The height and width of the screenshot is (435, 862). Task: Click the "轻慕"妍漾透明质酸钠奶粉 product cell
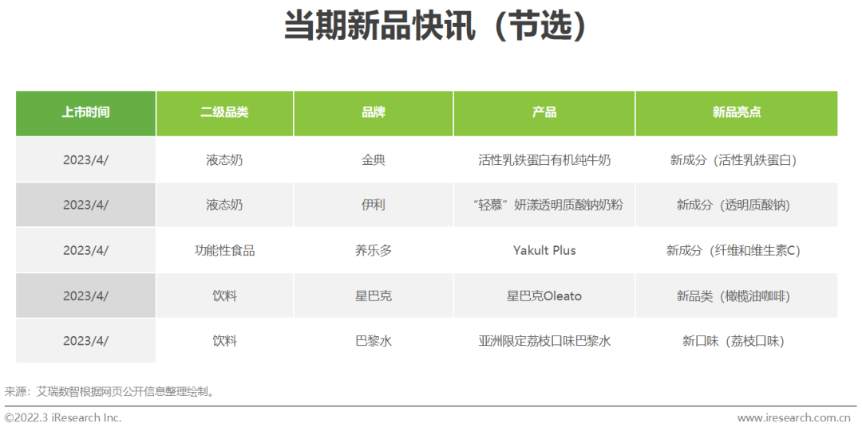click(x=544, y=205)
